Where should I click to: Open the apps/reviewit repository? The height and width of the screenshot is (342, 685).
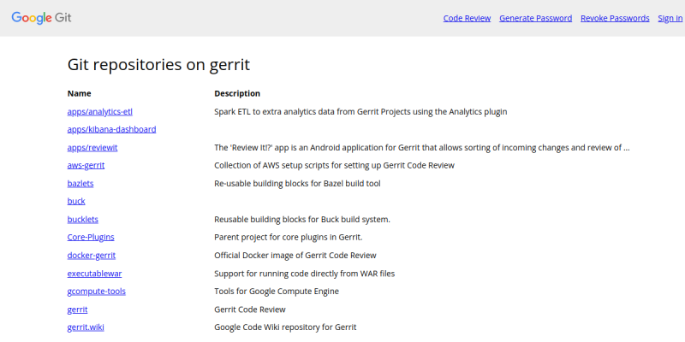[x=92, y=147]
